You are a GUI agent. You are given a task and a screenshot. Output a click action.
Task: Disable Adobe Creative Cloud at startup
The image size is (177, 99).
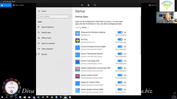click(x=120, y=75)
